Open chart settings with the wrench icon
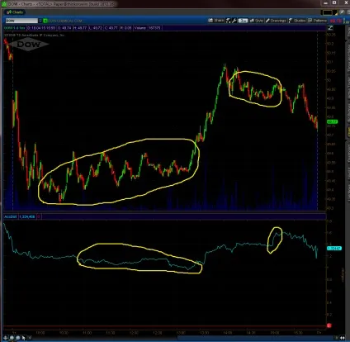Viewport: 350px width, 342px height. coord(234,21)
